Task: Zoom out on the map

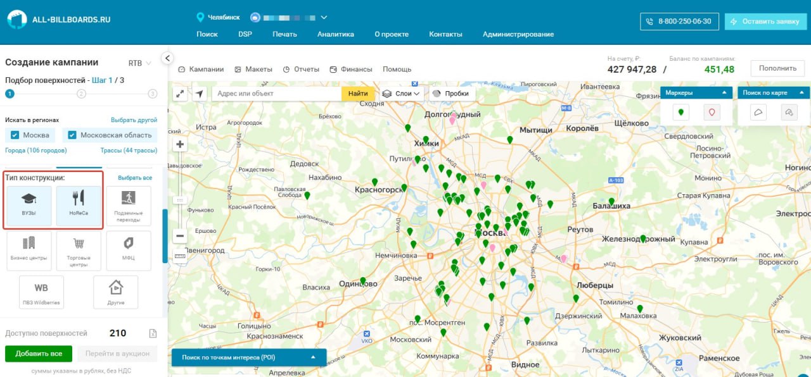Action: 180,236
